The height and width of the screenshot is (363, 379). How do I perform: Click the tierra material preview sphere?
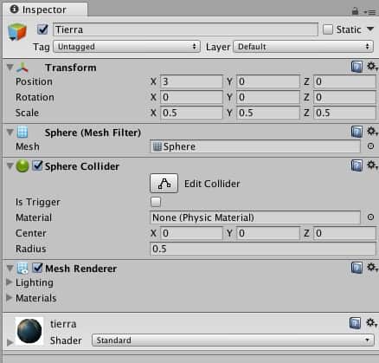(x=29, y=331)
